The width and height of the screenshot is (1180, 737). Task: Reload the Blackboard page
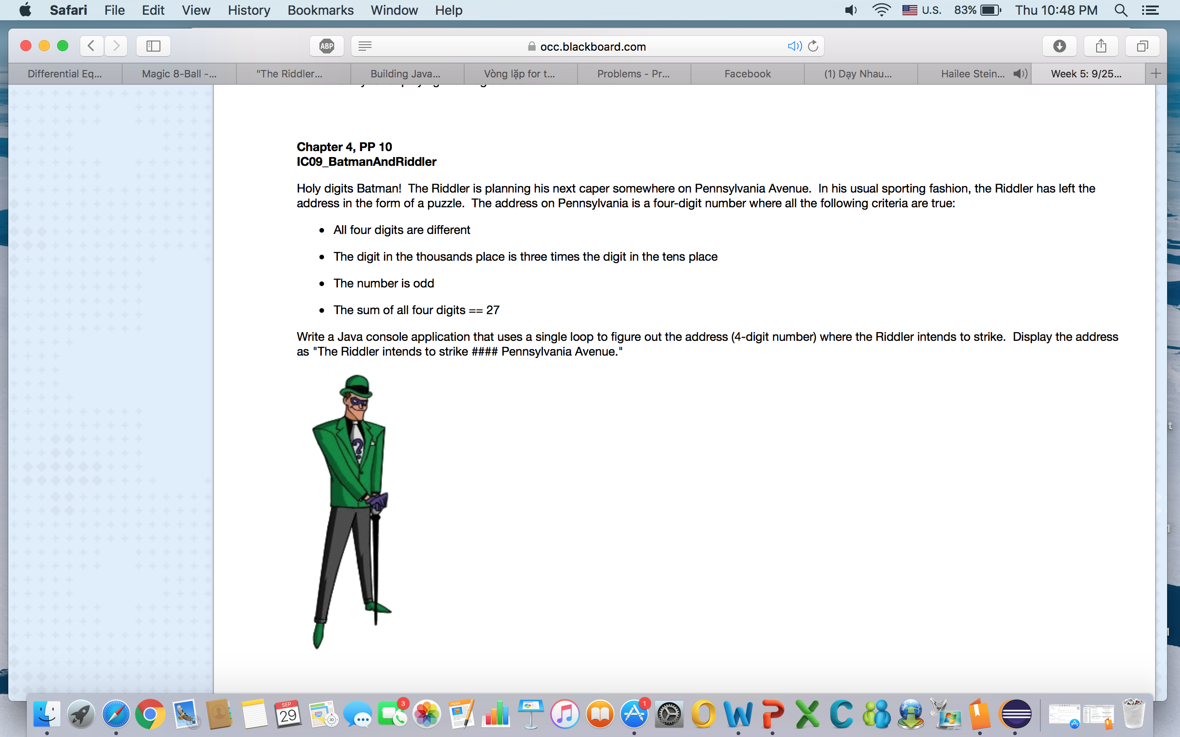click(813, 46)
